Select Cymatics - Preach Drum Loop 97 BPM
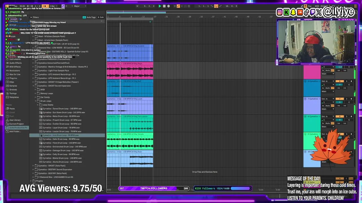 (x=62, y=120)
